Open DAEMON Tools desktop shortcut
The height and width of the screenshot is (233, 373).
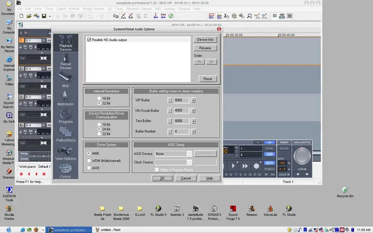tap(9, 194)
